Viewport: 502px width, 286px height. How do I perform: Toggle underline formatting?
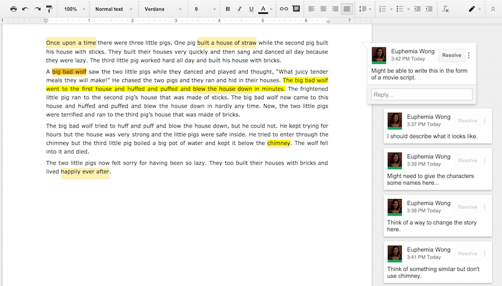pyautogui.click(x=251, y=9)
